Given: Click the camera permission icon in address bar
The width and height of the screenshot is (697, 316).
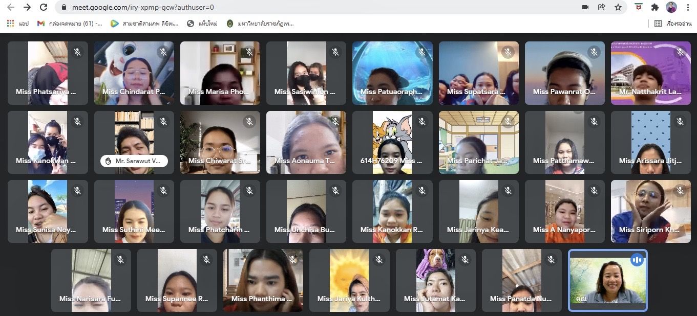Looking at the screenshot, I should [x=585, y=7].
